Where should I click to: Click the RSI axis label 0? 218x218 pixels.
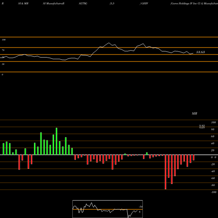point(3,75)
